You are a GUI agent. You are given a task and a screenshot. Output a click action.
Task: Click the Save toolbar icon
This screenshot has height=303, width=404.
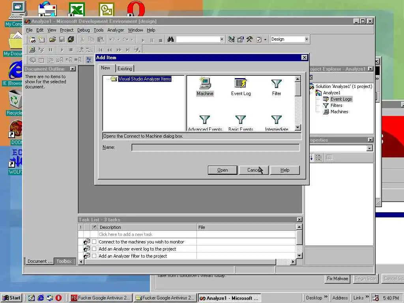point(62,39)
